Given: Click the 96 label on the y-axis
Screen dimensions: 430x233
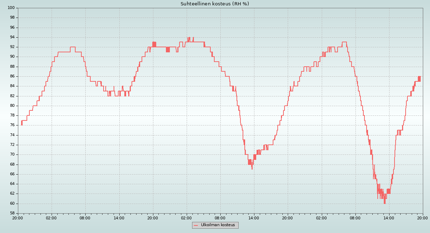Looking at the screenshot, I should (x=12, y=28).
